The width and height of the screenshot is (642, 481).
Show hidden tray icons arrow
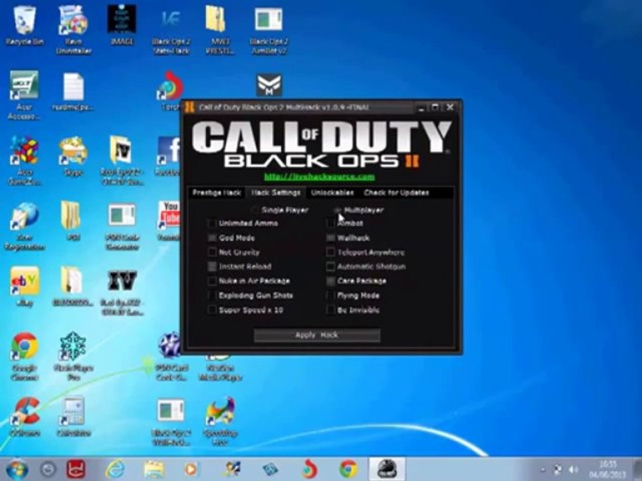(x=543, y=470)
